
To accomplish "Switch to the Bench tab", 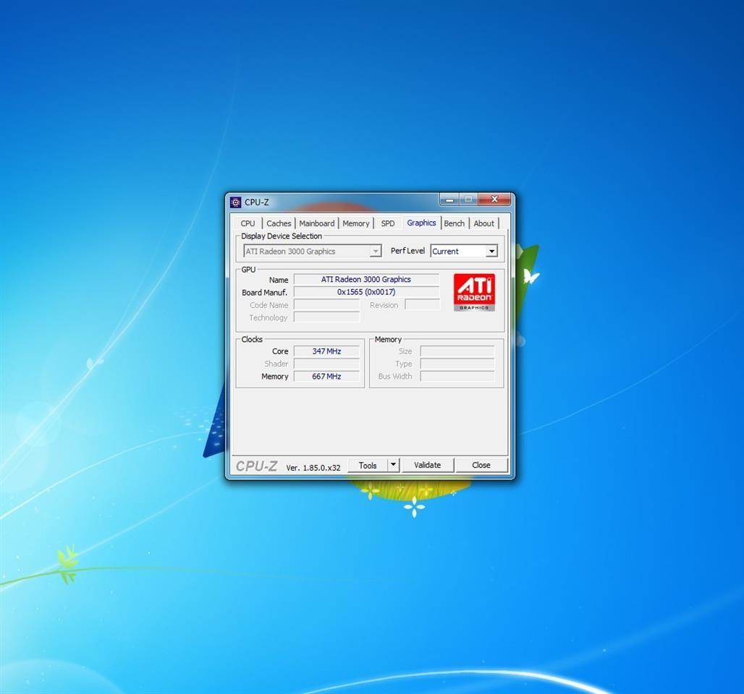I will (454, 223).
